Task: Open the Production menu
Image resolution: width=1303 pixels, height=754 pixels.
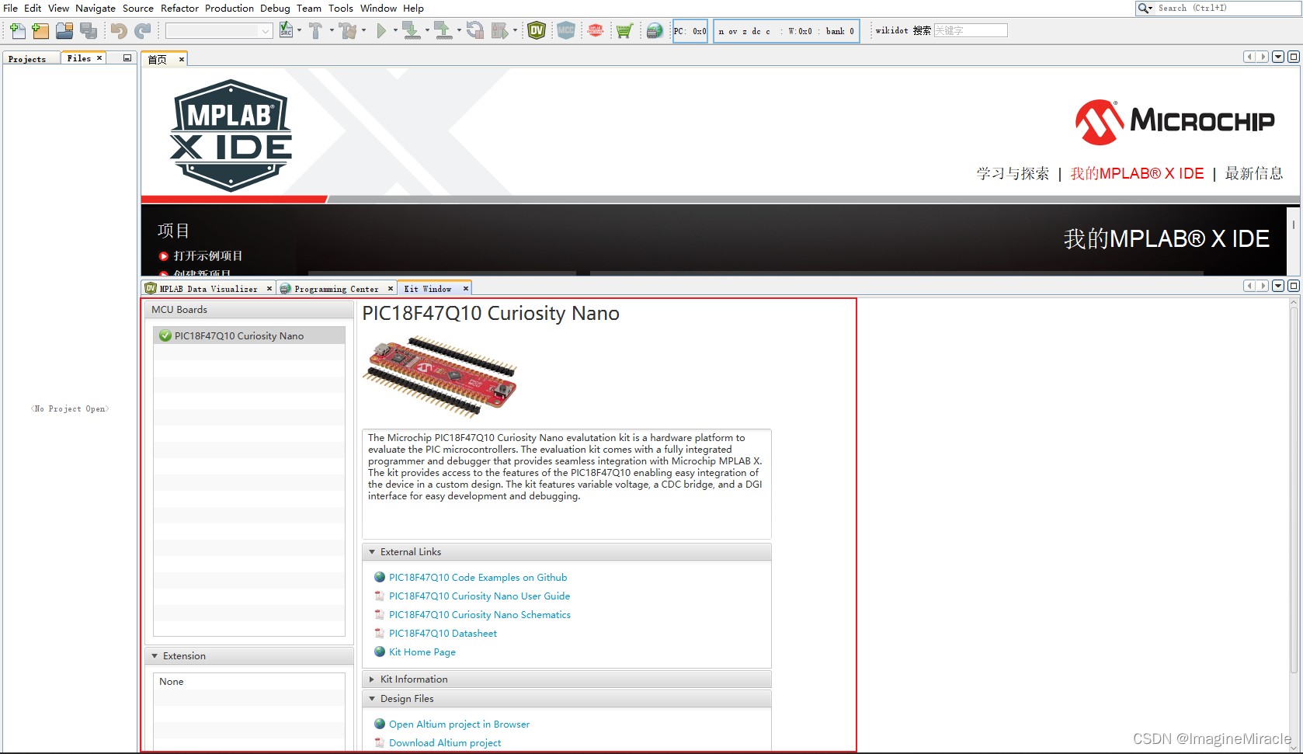Action: pyautogui.click(x=229, y=8)
